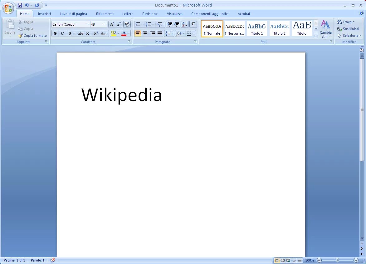Screen dimensions: 366x264
Task: Click the Cambia stili icon
Action: [325, 25]
